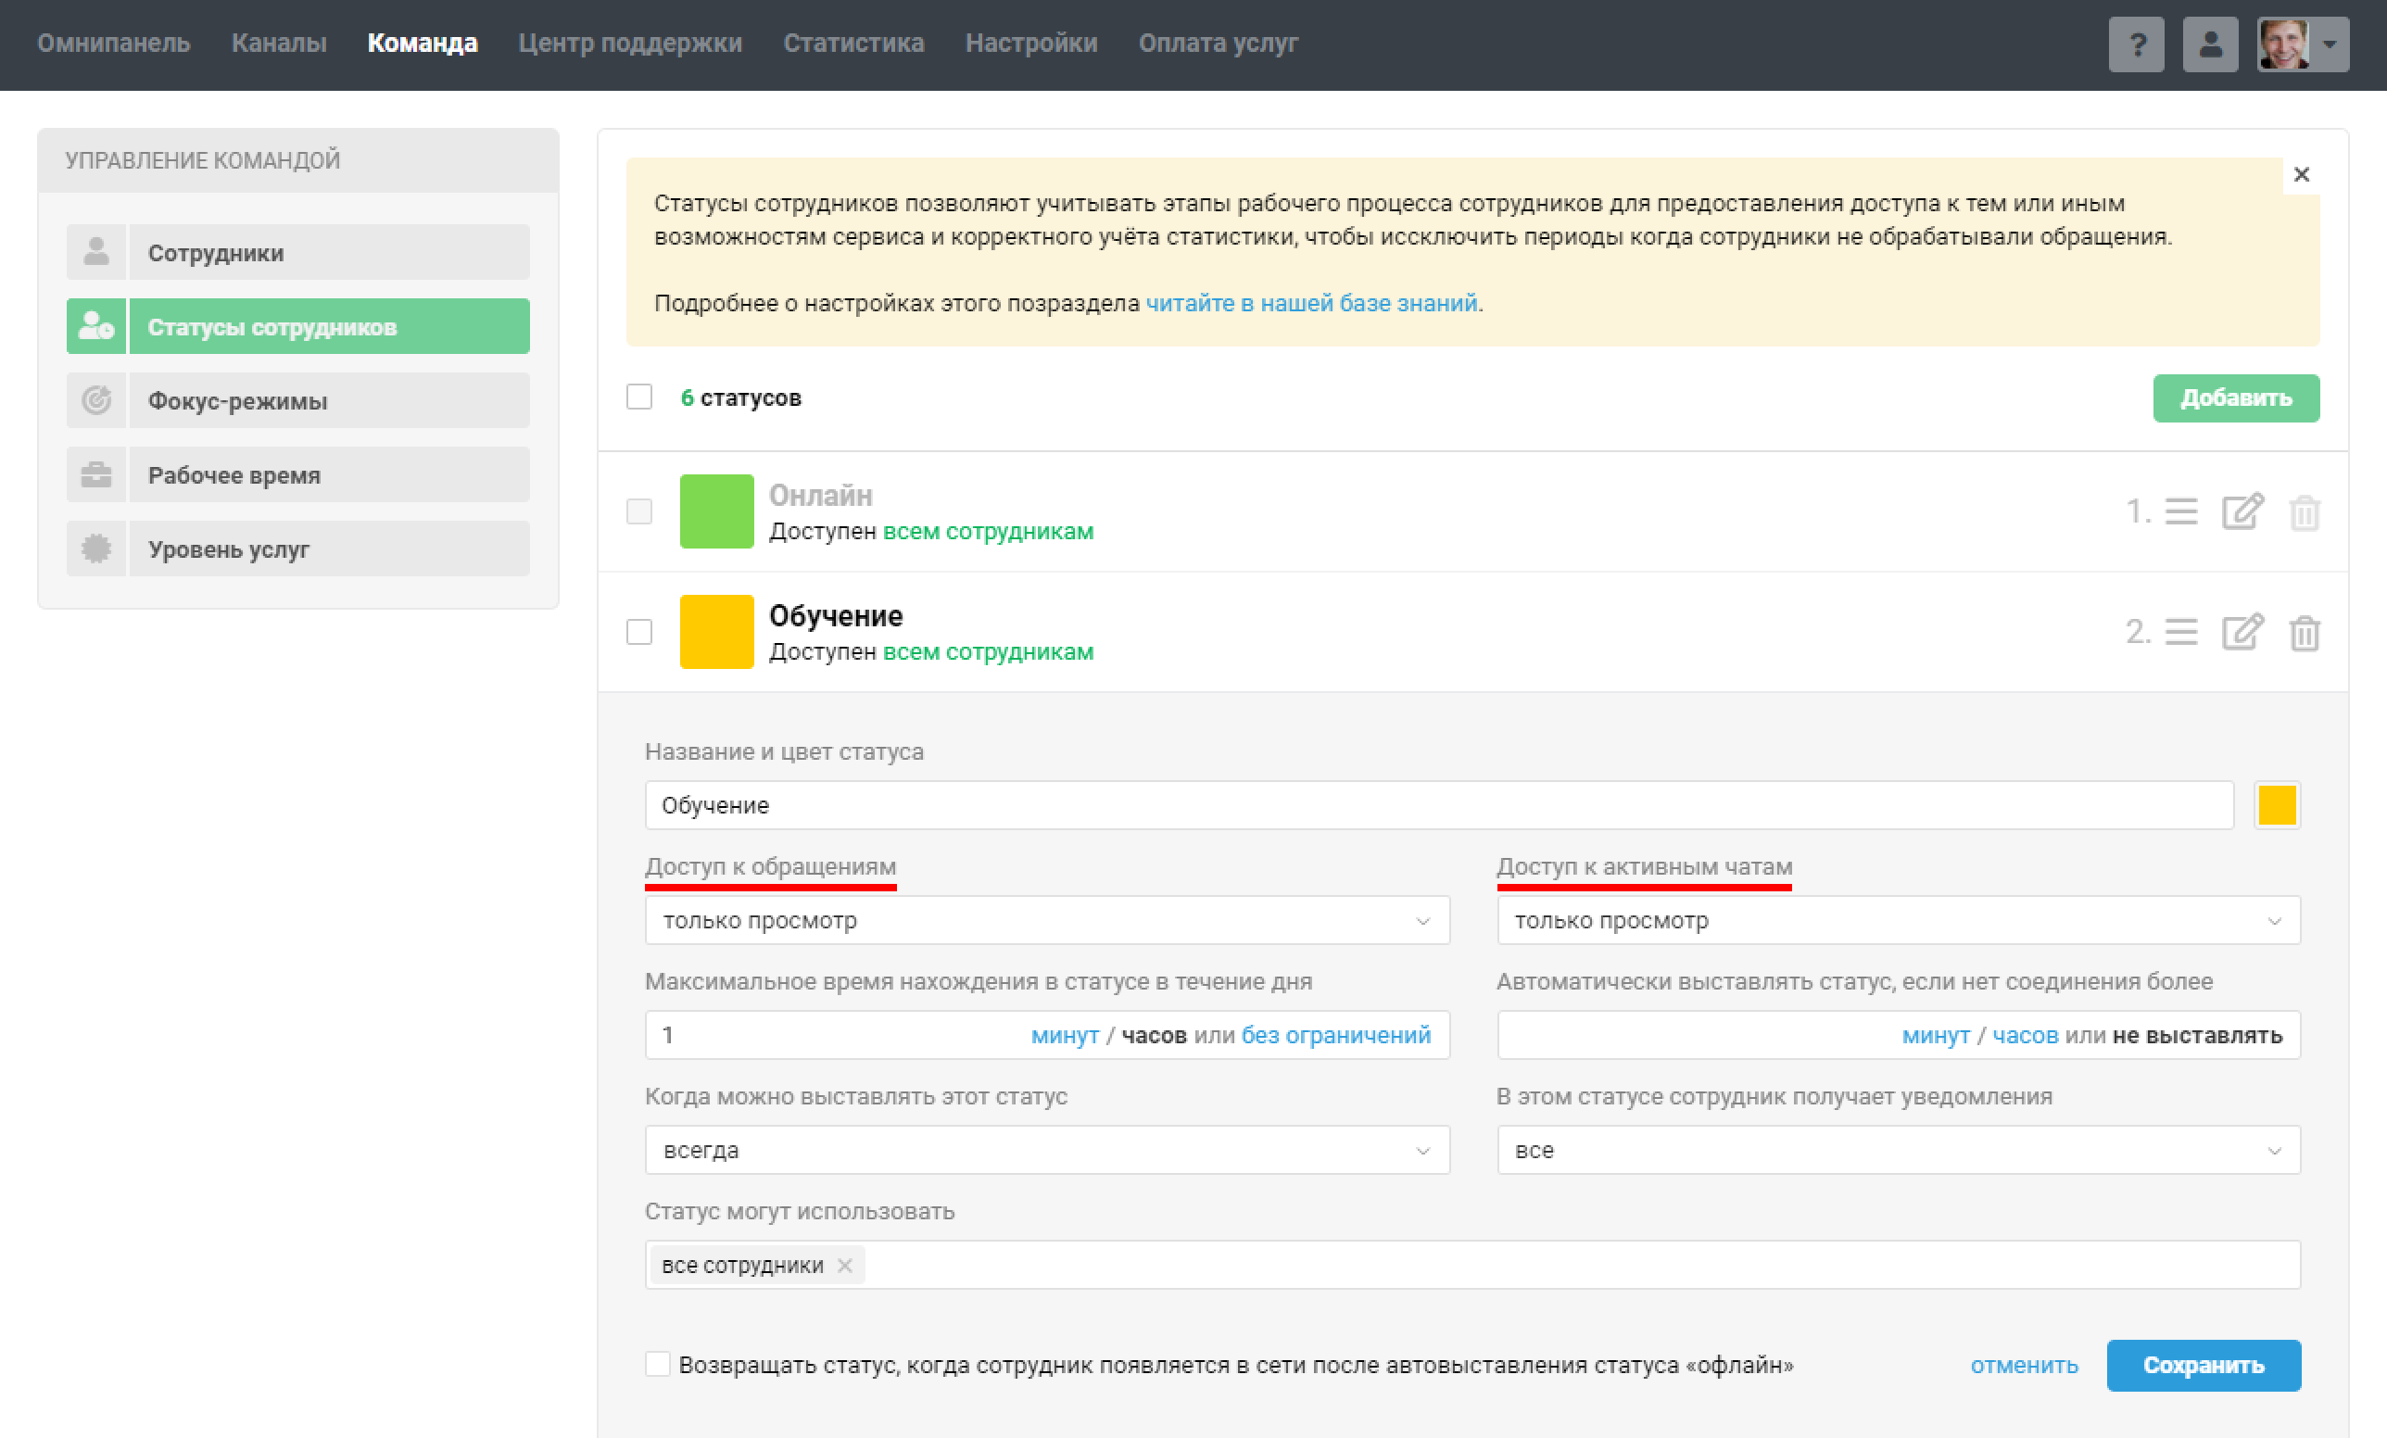Viewport: 2387px width, 1438px height.
Task: Click status name field containing Обучение
Action: (1438, 806)
